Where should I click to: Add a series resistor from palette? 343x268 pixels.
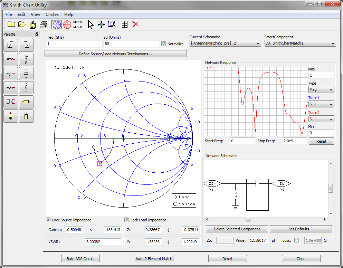(10, 88)
